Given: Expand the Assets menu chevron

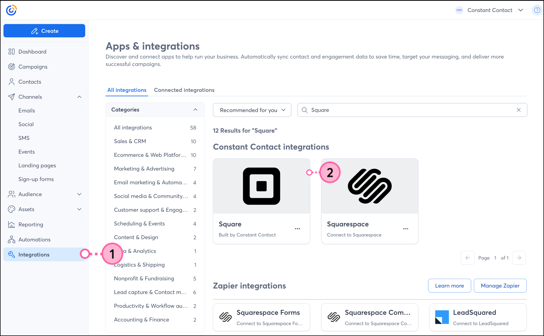Looking at the screenshot, I should click(79, 209).
